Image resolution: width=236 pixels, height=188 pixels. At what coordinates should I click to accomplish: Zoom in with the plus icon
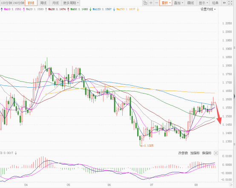coord(151,3)
